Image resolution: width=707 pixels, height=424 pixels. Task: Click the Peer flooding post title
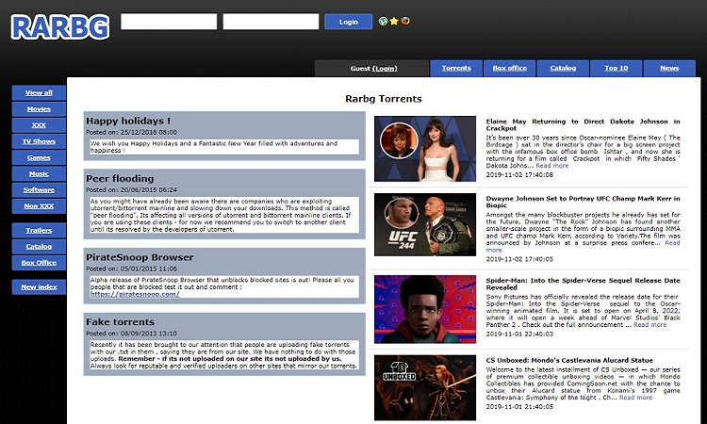tap(120, 178)
